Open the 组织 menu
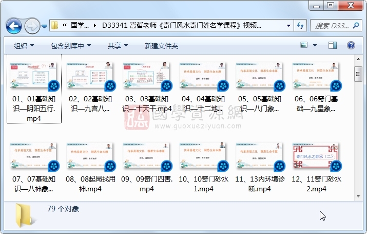 24,46
